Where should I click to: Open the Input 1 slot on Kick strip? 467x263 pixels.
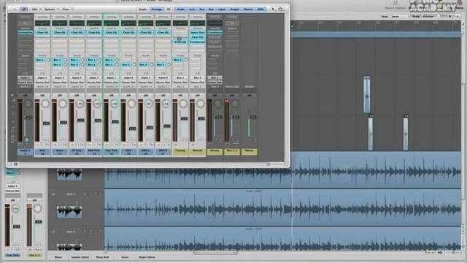42,77
